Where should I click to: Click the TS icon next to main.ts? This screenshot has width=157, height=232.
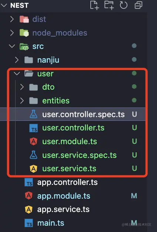(29, 223)
